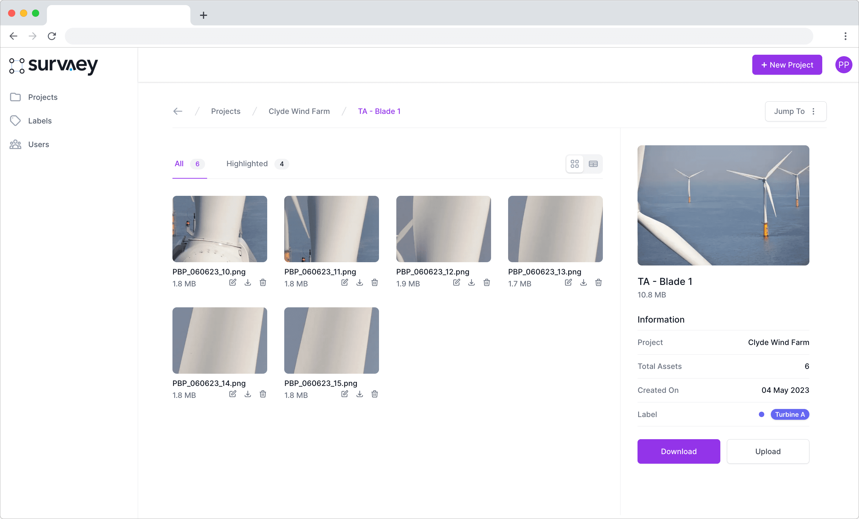Open a new browser tab
This screenshot has height=519, width=859.
(x=204, y=15)
